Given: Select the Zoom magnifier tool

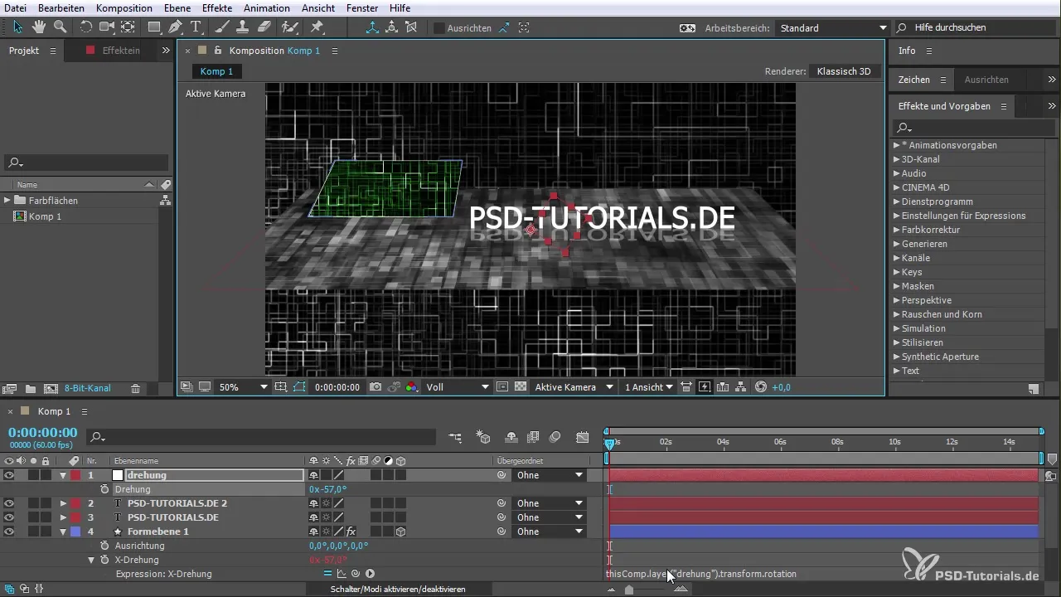Looking at the screenshot, I should [x=60, y=27].
